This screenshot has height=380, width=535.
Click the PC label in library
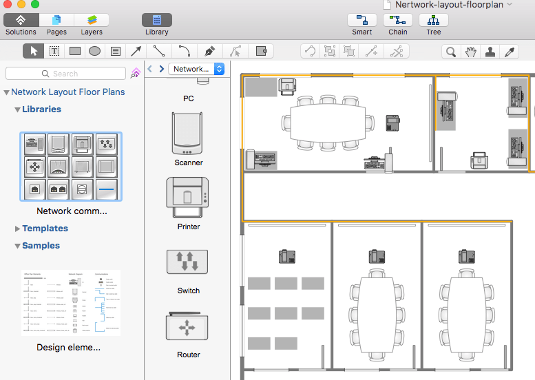coord(189,98)
